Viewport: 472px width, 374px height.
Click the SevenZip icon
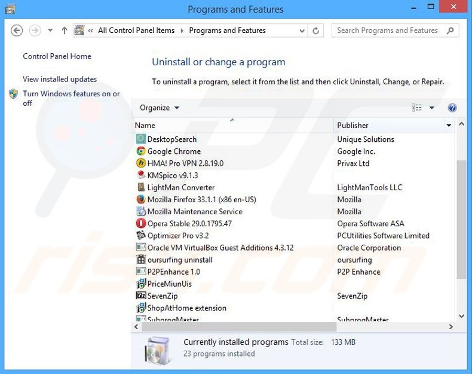140,296
